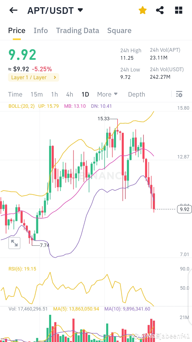Switch chart to 15m interval

click(x=37, y=94)
